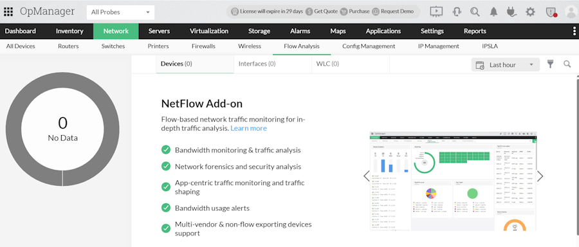579x247 pixels.
Task: Go to Config Management submenu
Action: pyautogui.click(x=369, y=46)
